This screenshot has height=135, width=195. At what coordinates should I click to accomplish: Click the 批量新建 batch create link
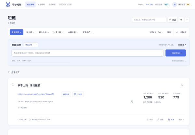(182, 45)
